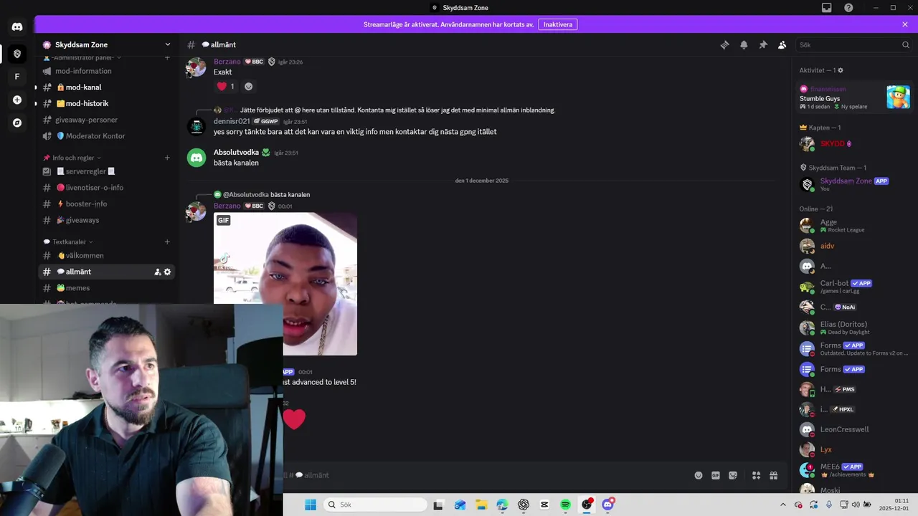Open the GIF posted by Berzano
The image size is (918, 516).
285,283
